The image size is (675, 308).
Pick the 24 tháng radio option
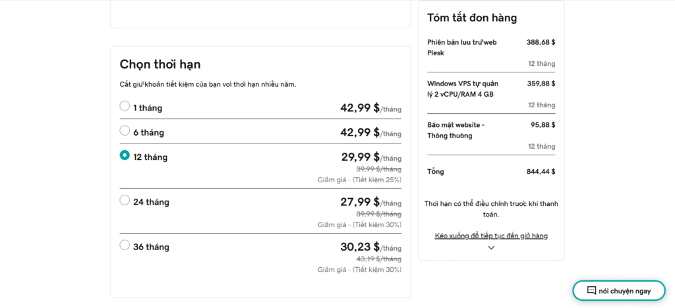coord(125,200)
